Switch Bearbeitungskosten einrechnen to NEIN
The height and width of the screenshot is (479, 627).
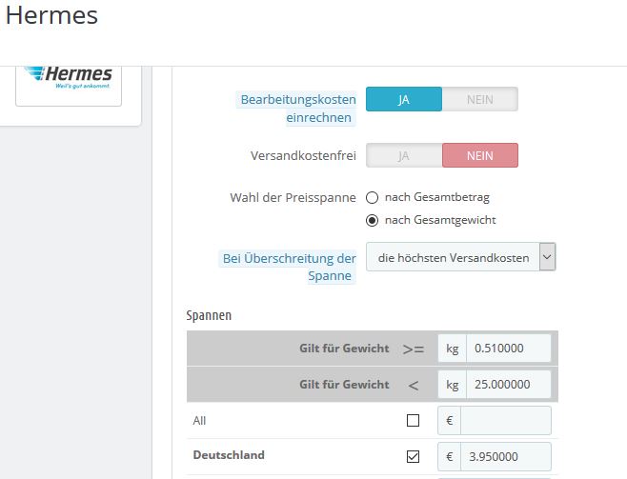[480, 99]
